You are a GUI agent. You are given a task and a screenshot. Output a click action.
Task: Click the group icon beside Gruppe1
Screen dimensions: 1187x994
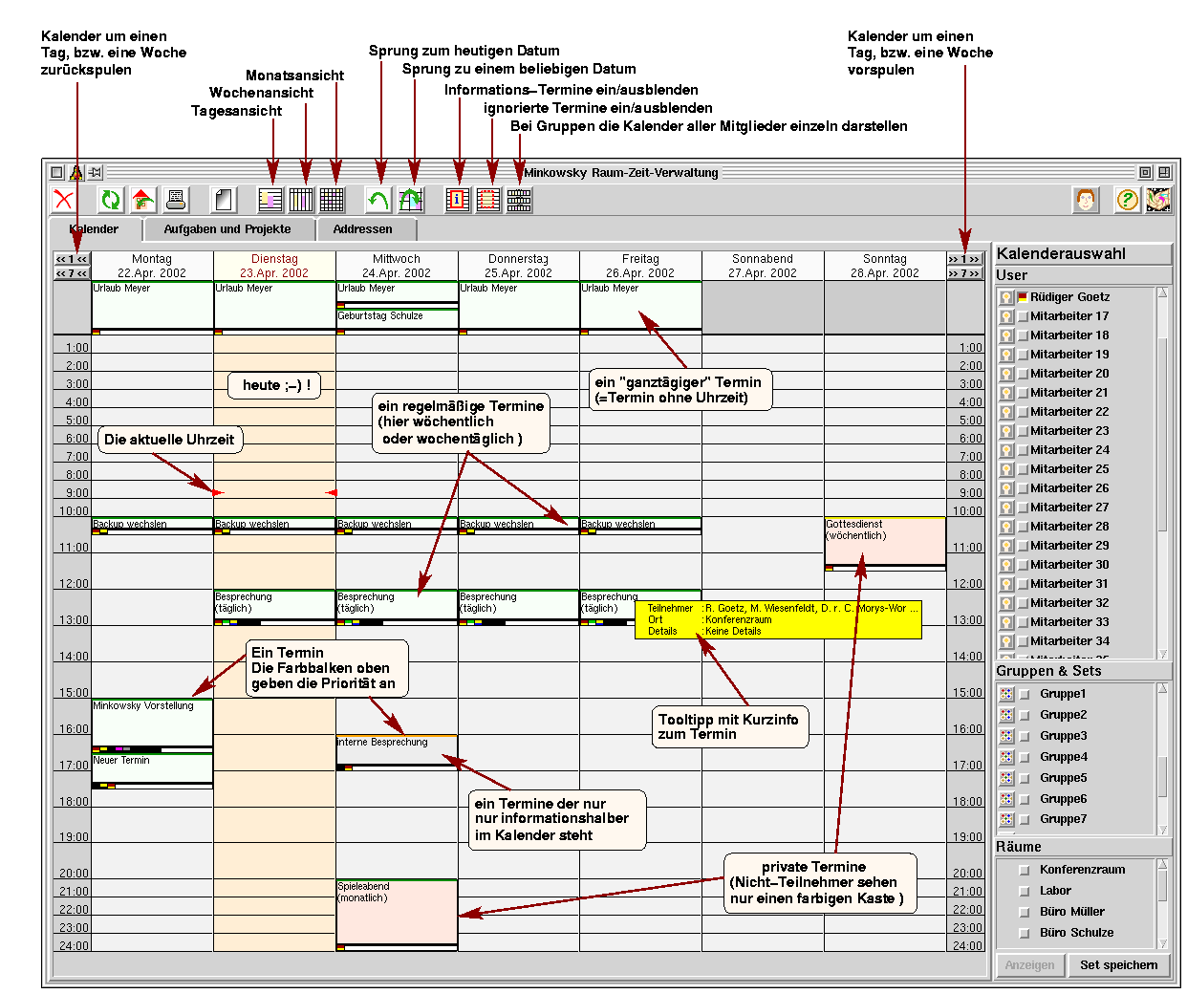click(x=1006, y=694)
